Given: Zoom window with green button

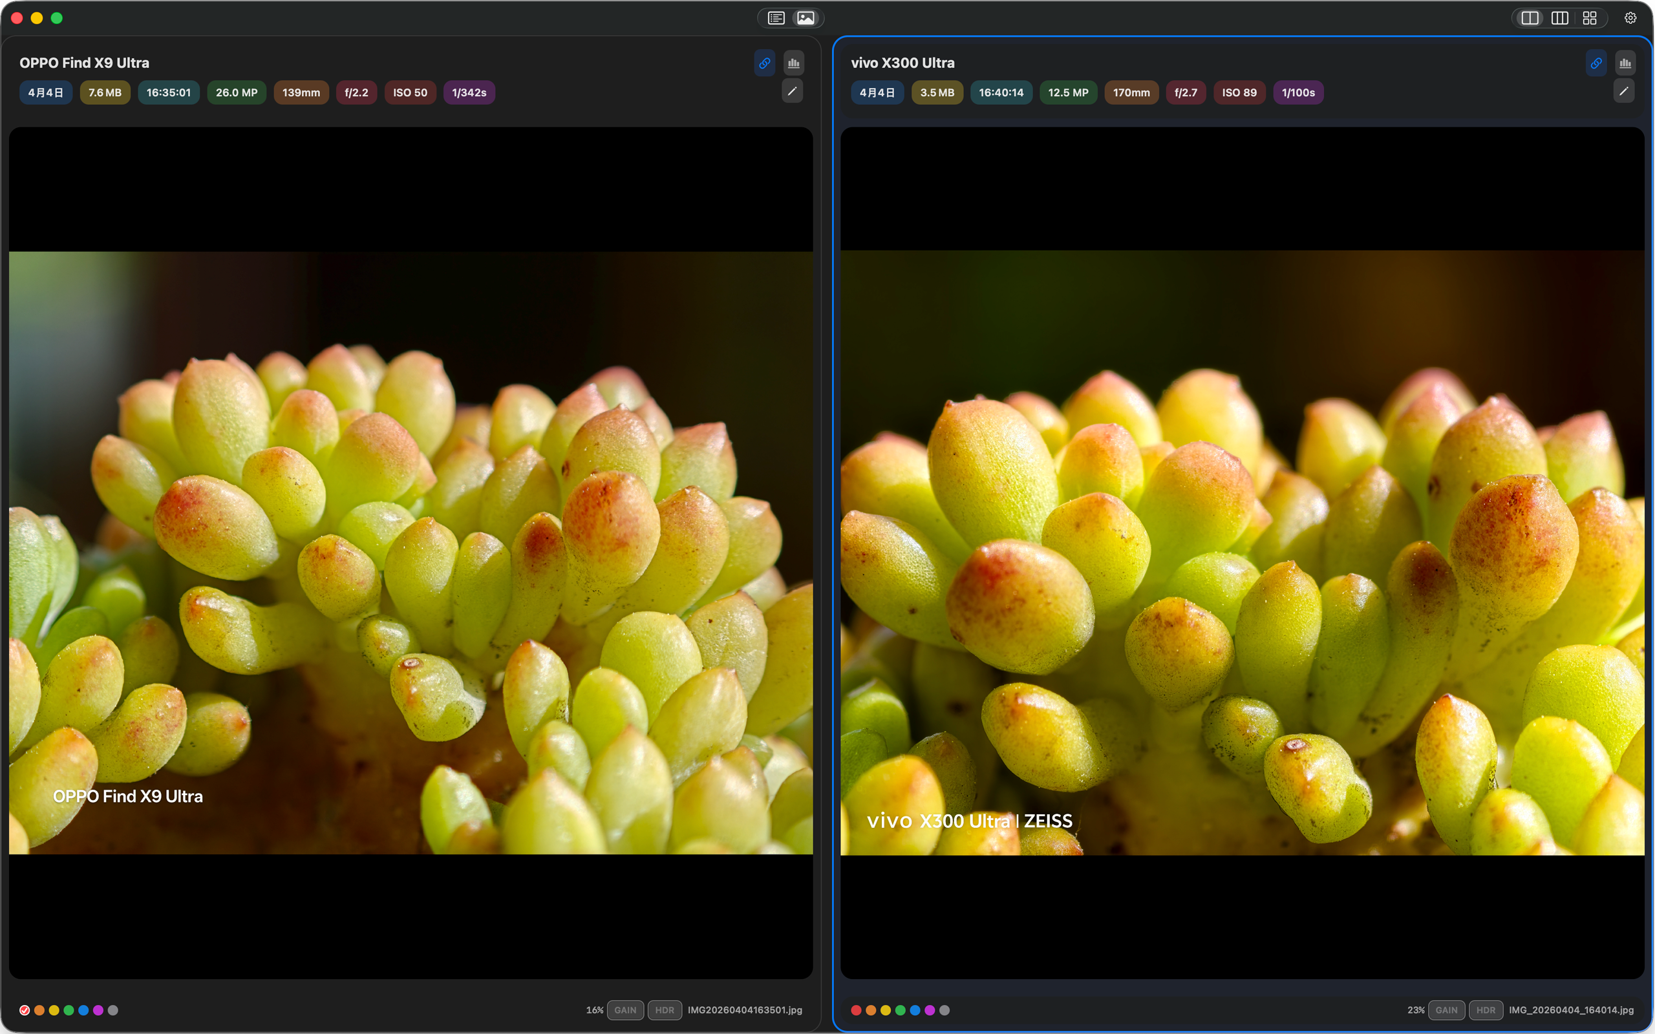Looking at the screenshot, I should (x=57, y=18).
